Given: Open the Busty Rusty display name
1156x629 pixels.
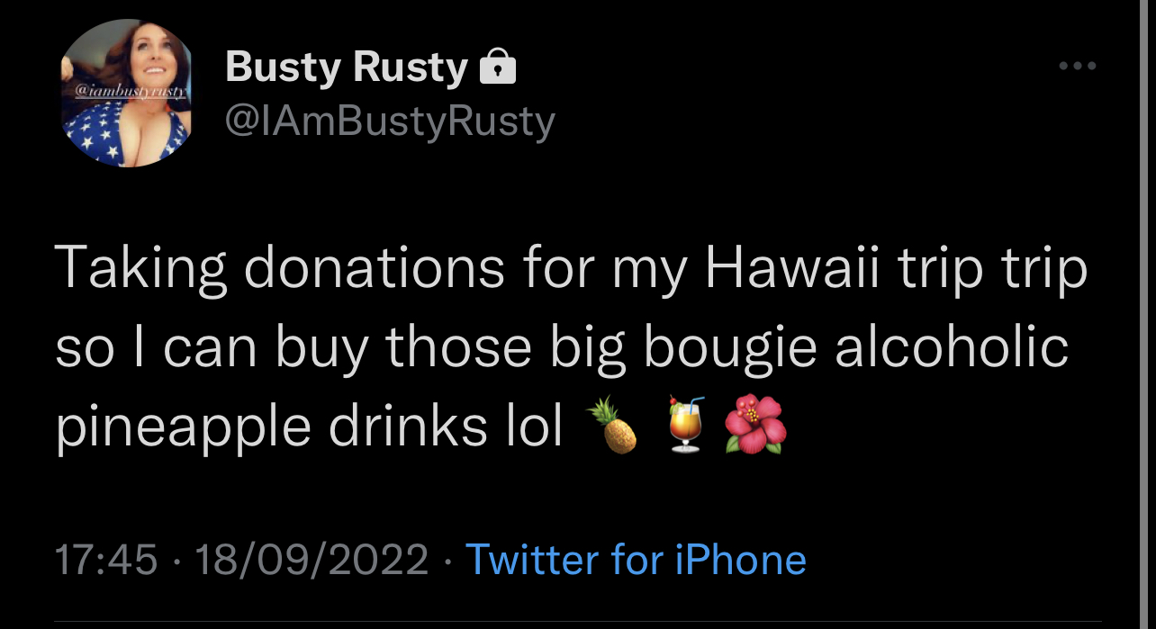Looking at the screenshot, I should pos(347,67).
